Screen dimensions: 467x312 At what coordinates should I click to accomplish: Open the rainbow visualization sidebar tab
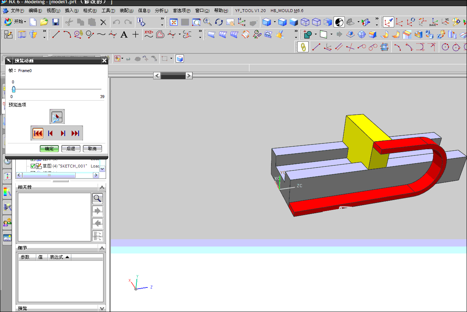click(x=7, y=191)
